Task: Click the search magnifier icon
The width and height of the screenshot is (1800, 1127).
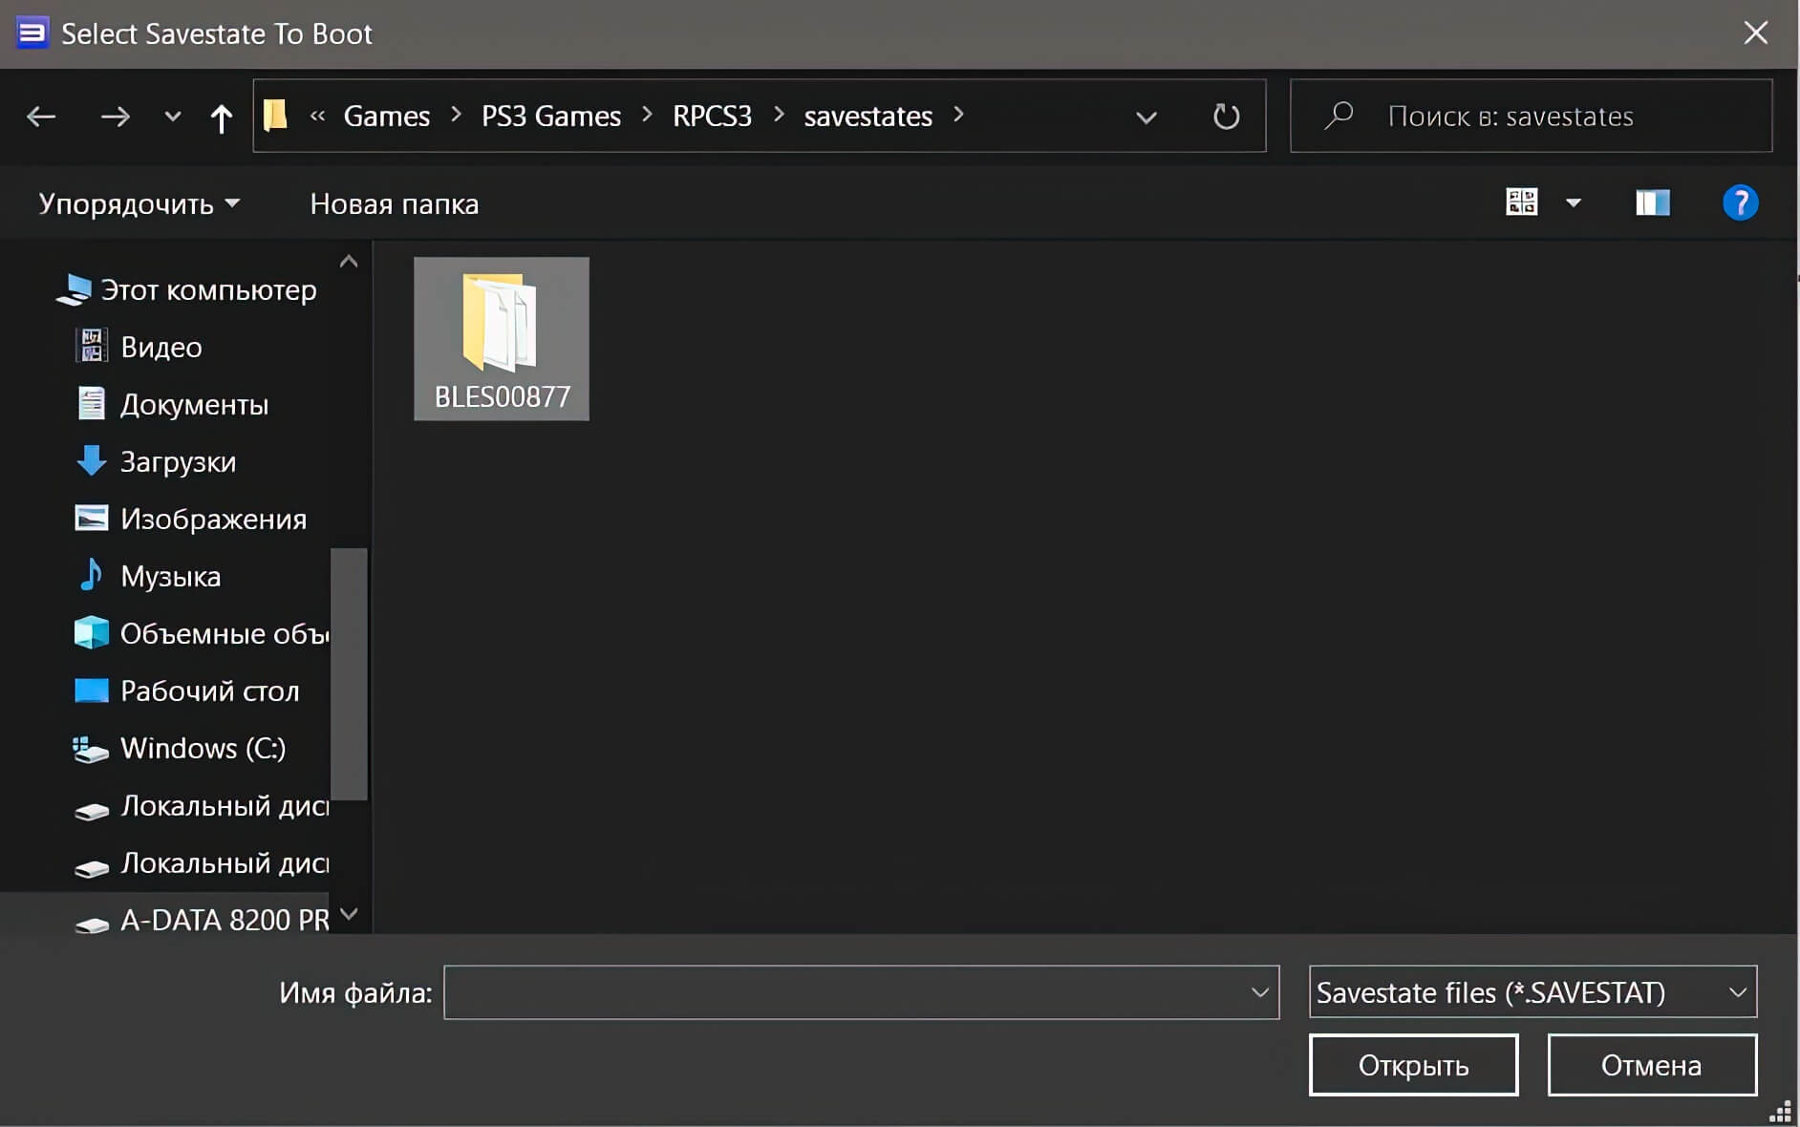Action: (x=1339, y=116)
